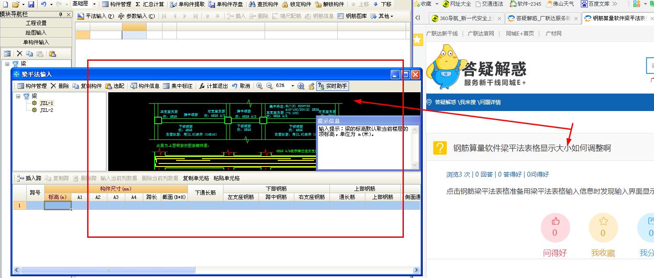Click 解锁构件 unlock button

(x=330, y=4)
